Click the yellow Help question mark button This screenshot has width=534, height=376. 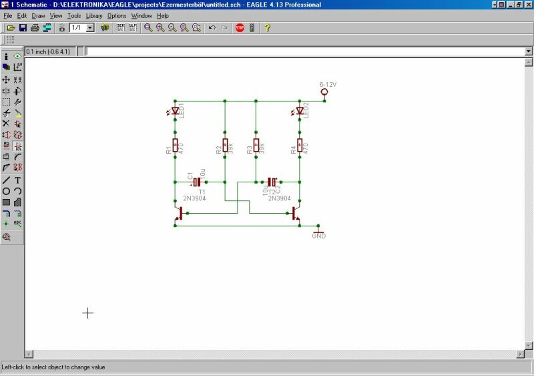point(268,28)
